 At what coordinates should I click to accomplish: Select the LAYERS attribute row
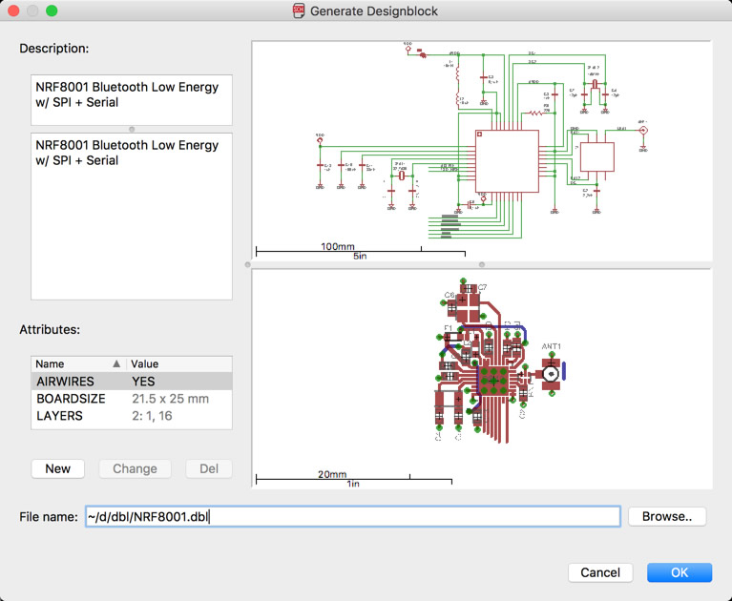click(131, 416)
